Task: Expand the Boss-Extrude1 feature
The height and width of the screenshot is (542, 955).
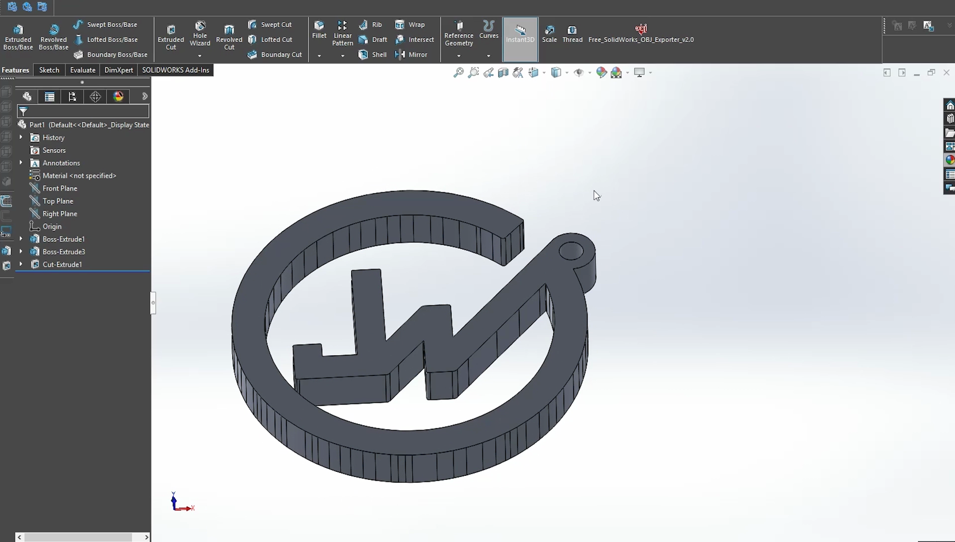Action: (x=21, y=239)
